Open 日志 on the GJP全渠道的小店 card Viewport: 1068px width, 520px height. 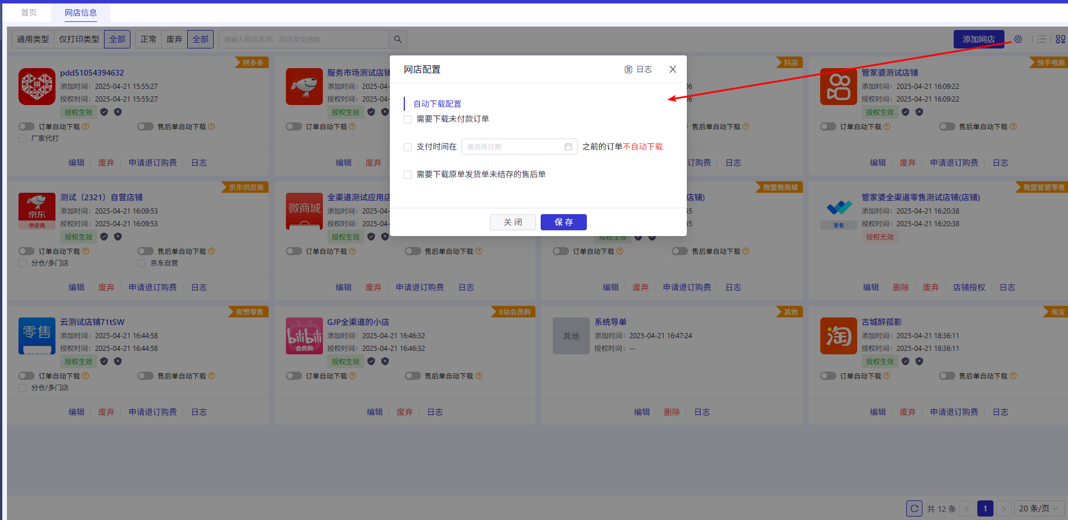tap(435, 412)
